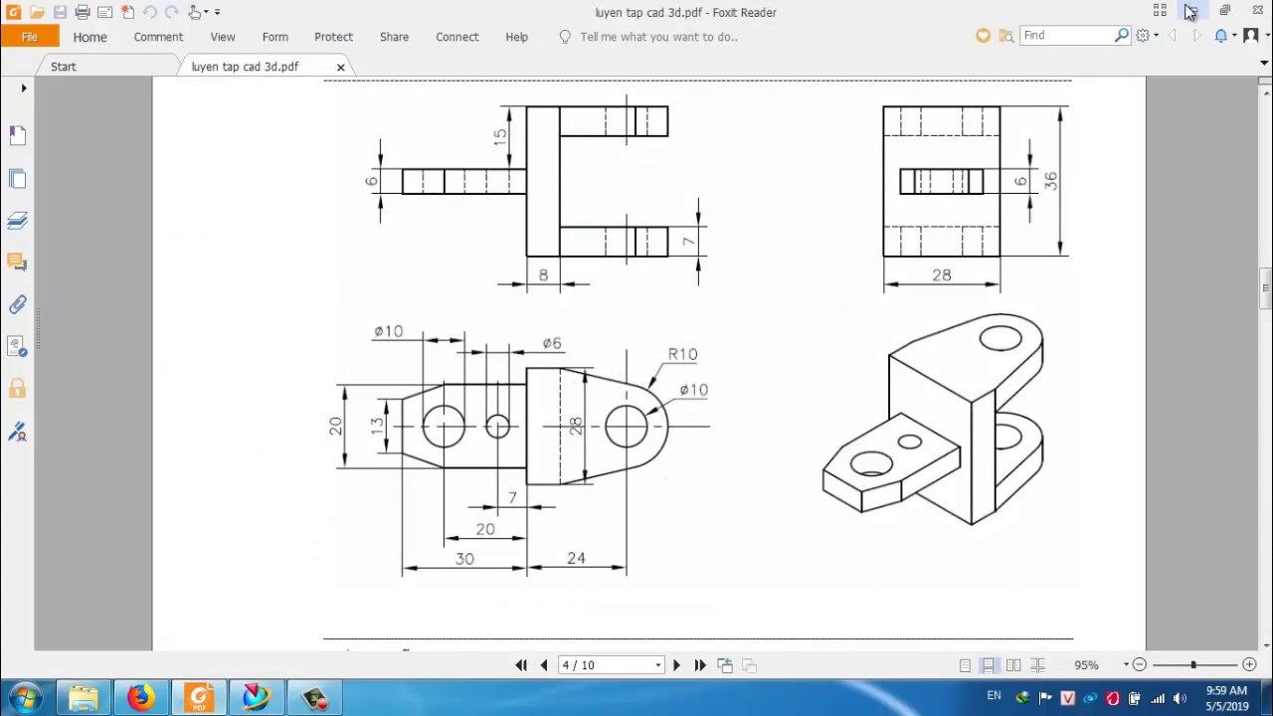Open the Protect ribbon tab
1273x716 pixels.
[x=333, y=37]
